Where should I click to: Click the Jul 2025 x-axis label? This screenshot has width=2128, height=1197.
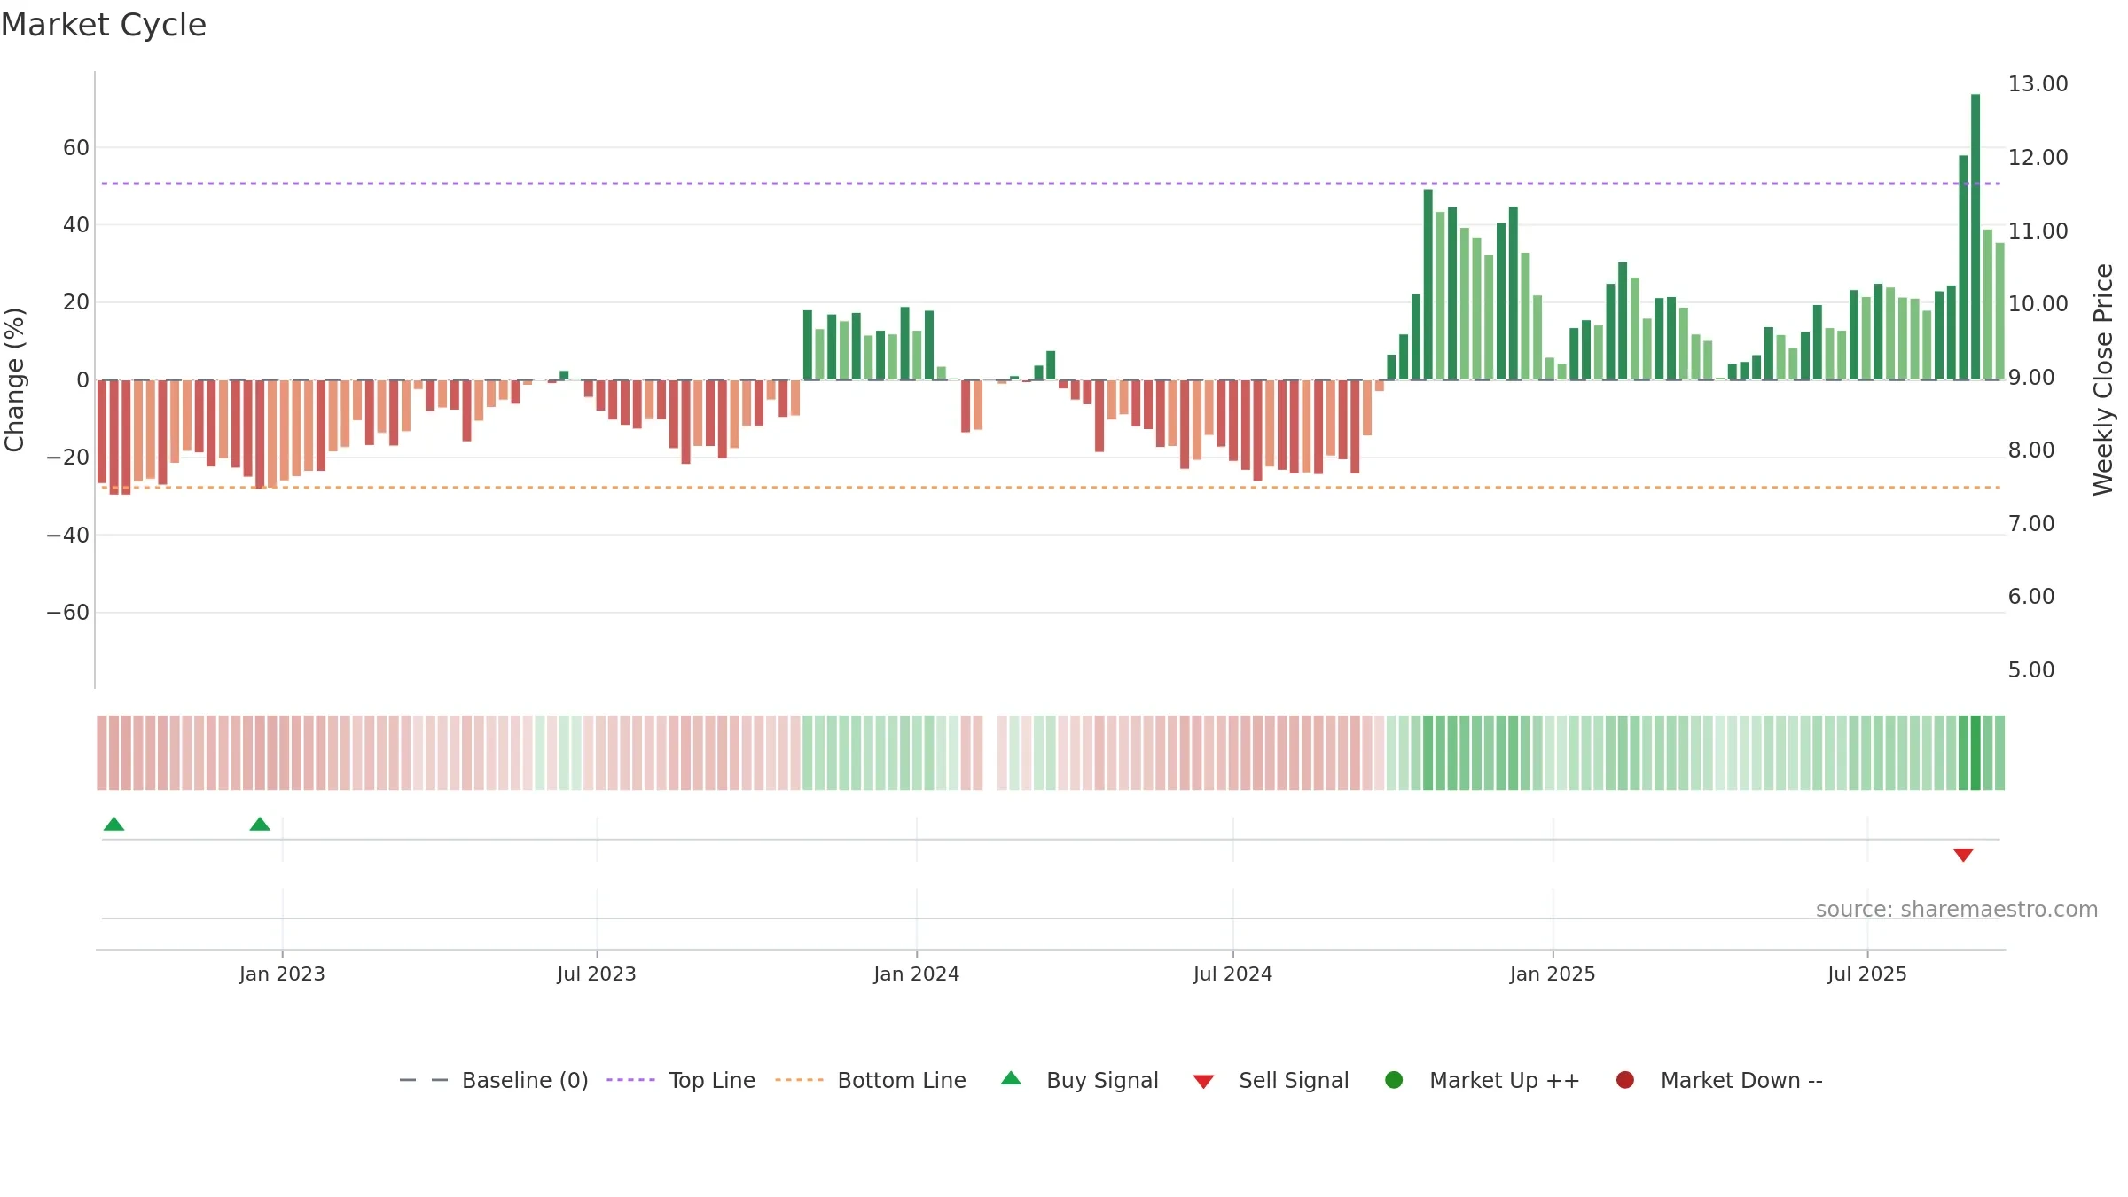1867,974
